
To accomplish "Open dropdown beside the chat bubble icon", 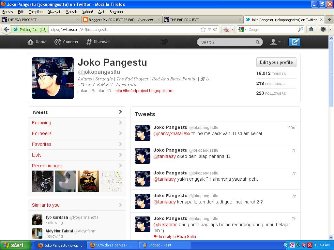I will (330, 29).
